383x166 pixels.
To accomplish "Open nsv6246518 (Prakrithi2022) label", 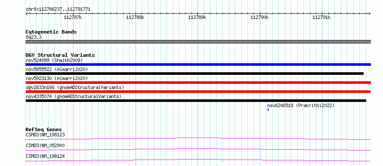I will tap(301, 105).
